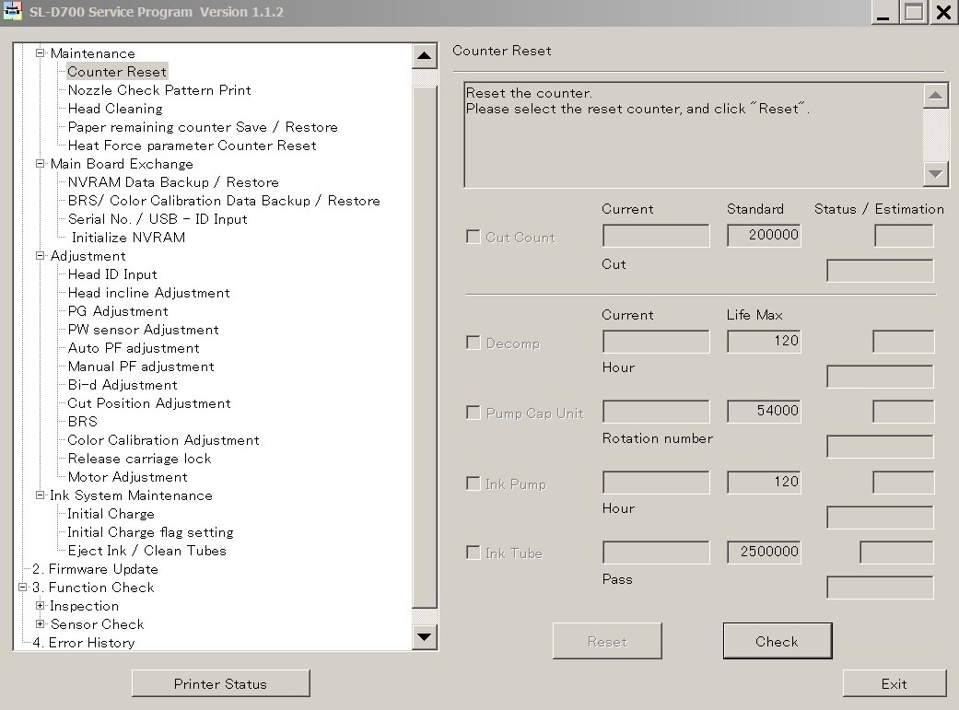
Task: Open PG Adjustment
Action: pos(117,310)
